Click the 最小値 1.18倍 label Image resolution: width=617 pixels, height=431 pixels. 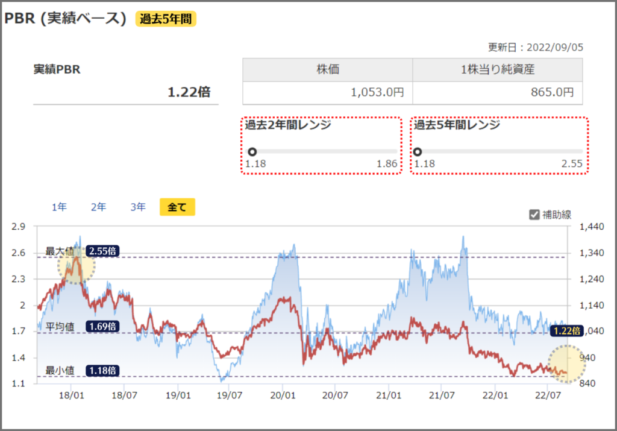pos(102,370)
